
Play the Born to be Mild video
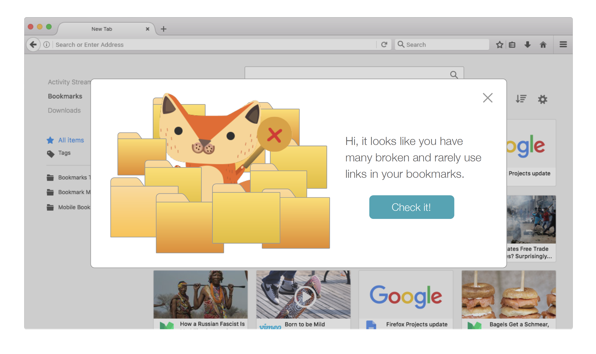[x=305, y=296]
